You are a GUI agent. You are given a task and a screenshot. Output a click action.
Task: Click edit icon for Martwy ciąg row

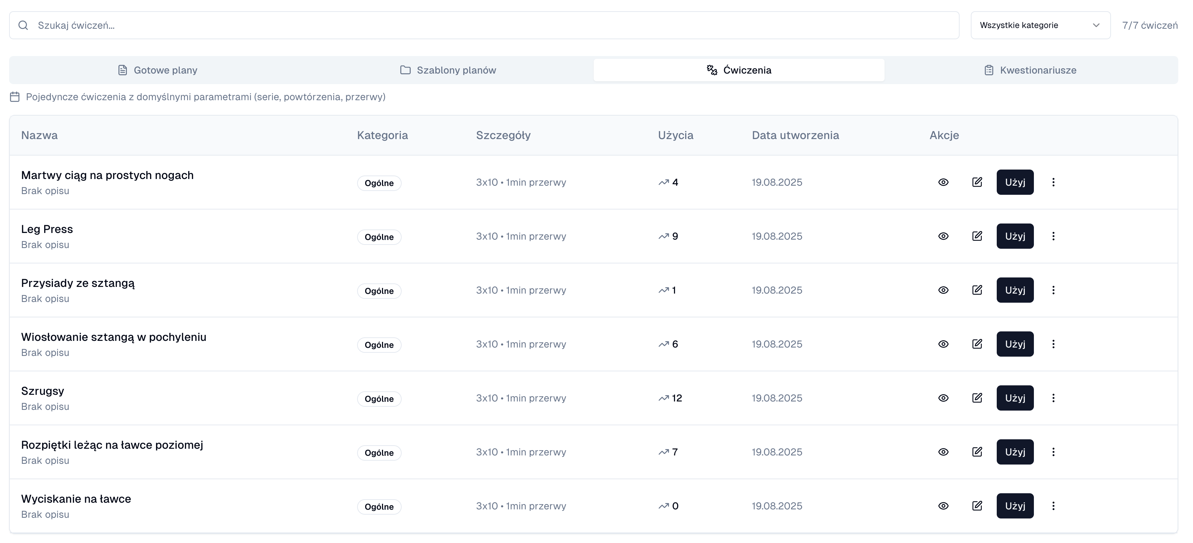pyautogui.click(x=977, y=182)
